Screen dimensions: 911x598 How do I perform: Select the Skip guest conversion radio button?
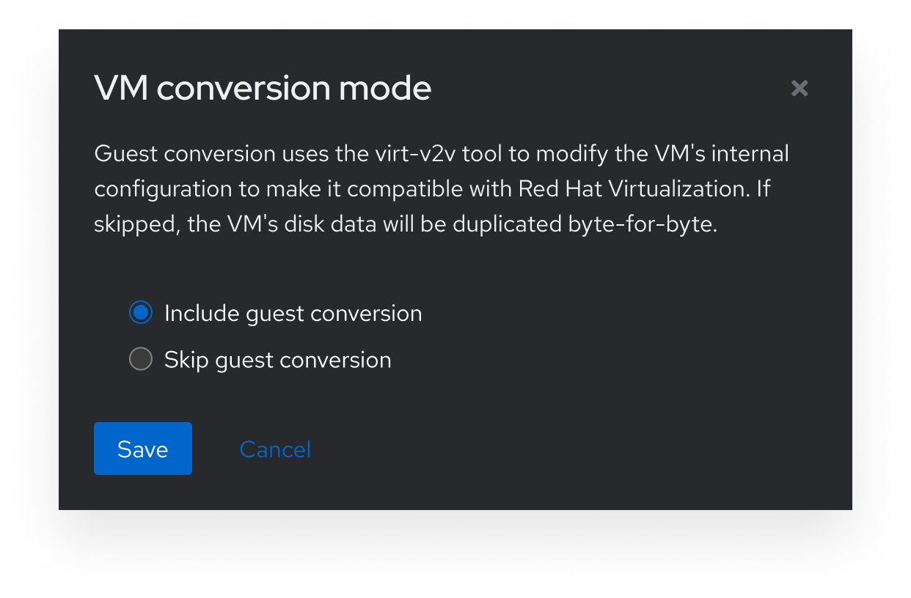click(140, 359)
